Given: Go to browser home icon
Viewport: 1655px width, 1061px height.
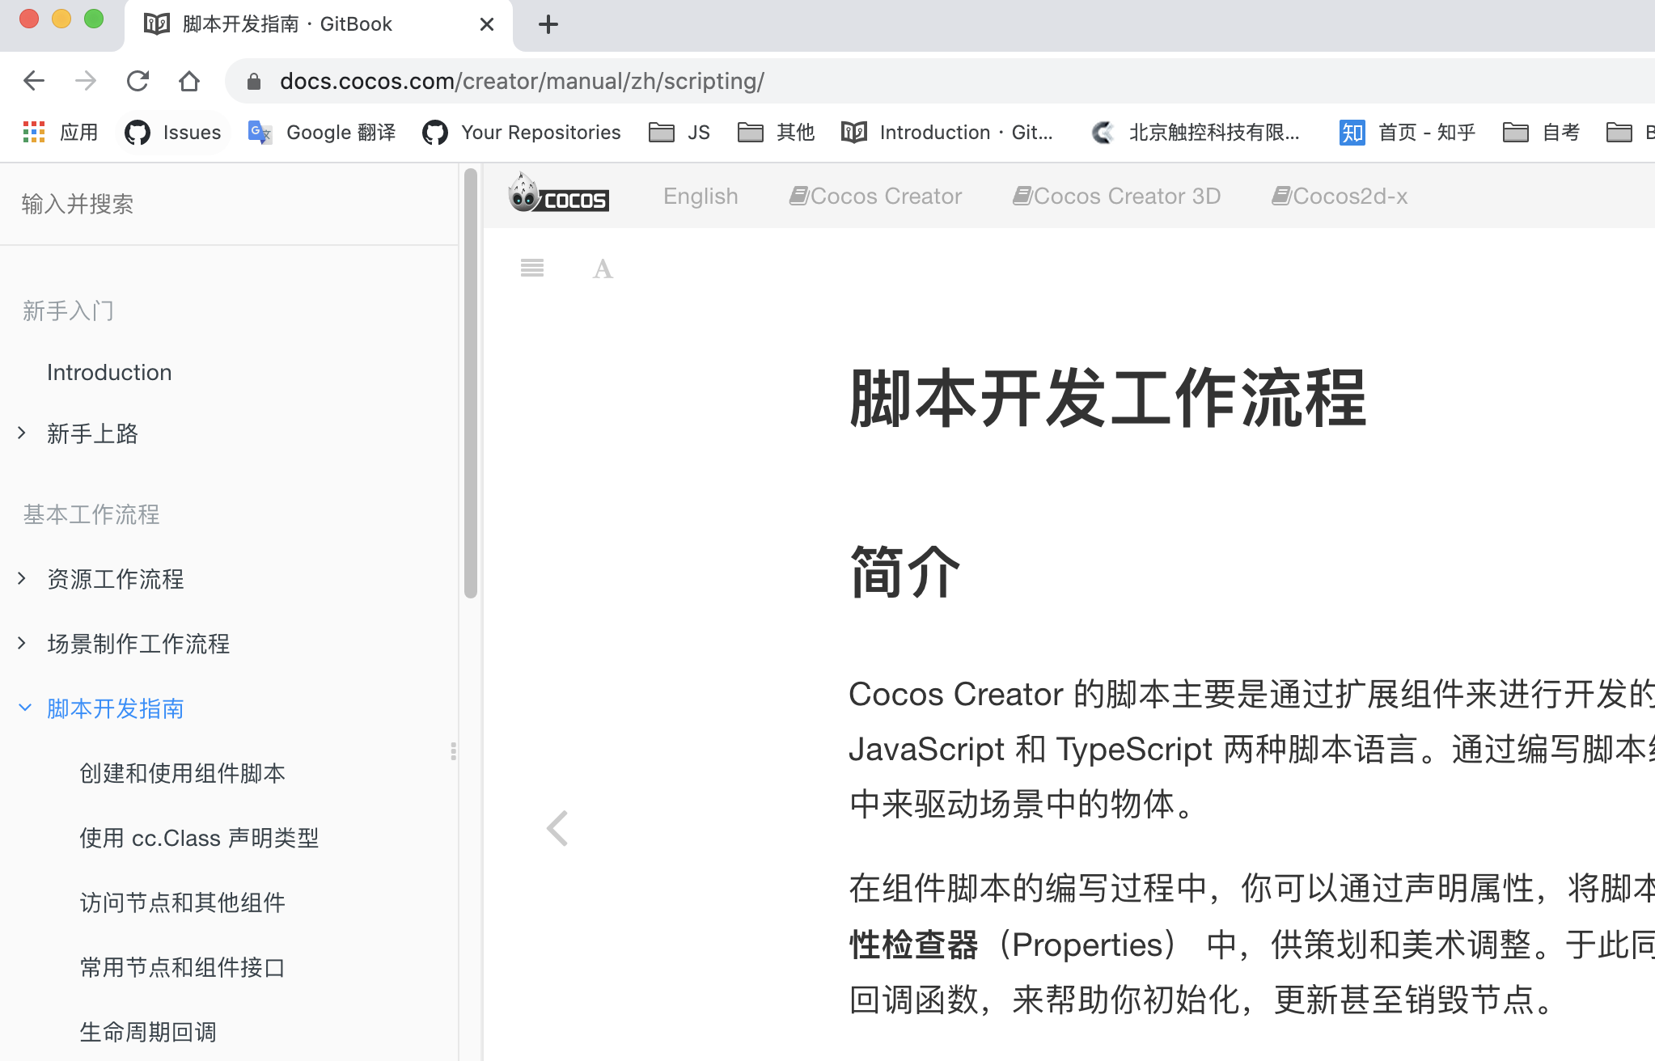Looking at the screenshot, I should click(x=188, y=81).
